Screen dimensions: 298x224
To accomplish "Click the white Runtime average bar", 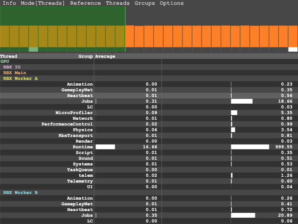I will point(105,147).
